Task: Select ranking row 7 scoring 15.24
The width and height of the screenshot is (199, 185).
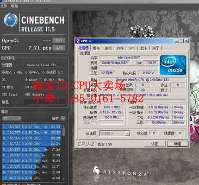Action: pyautogui.click(x=31, y=161)
